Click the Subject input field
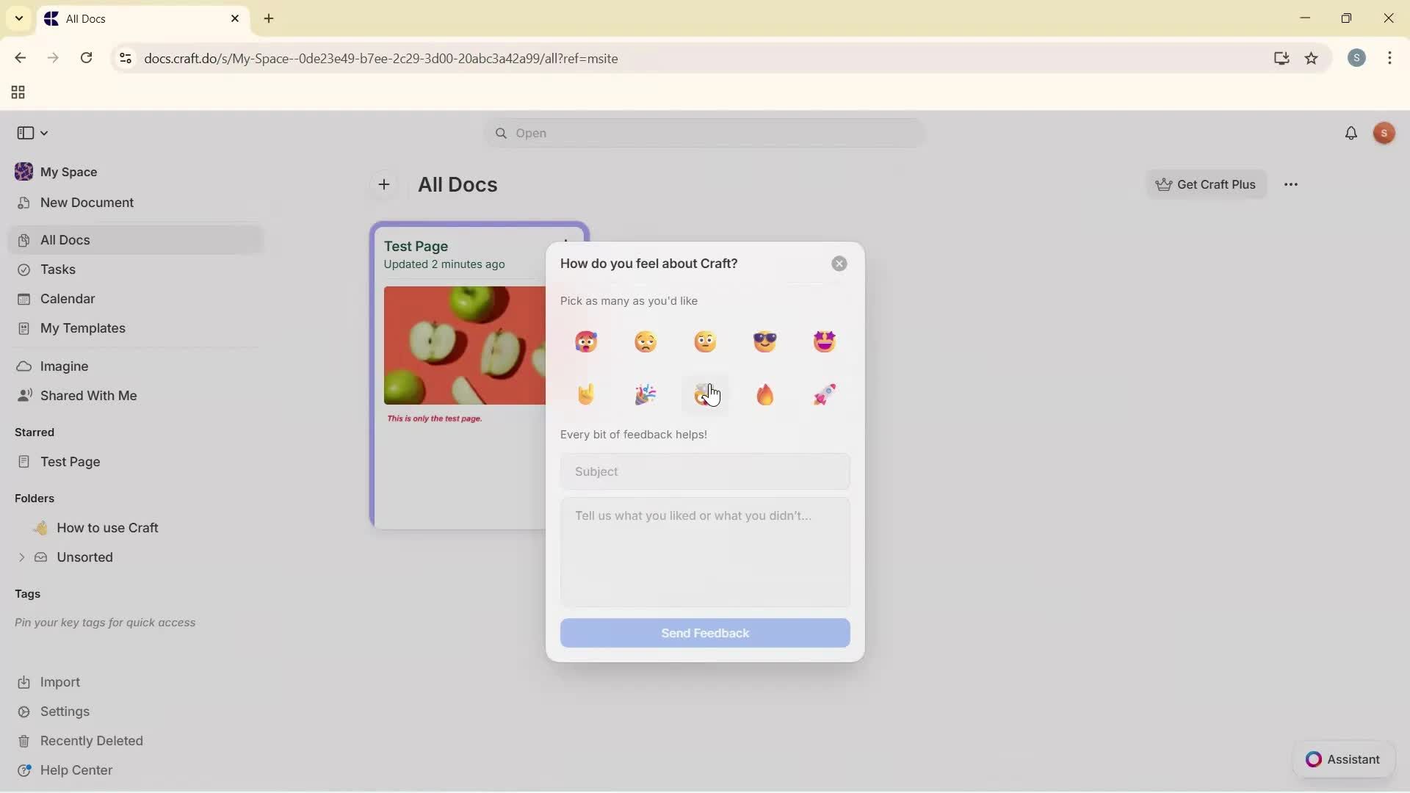Screen dimensions: 1410x793 tap(704, 471)
